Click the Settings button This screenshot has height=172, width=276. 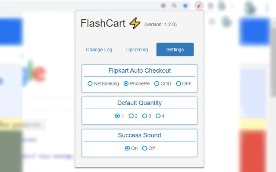coord(175,49)
